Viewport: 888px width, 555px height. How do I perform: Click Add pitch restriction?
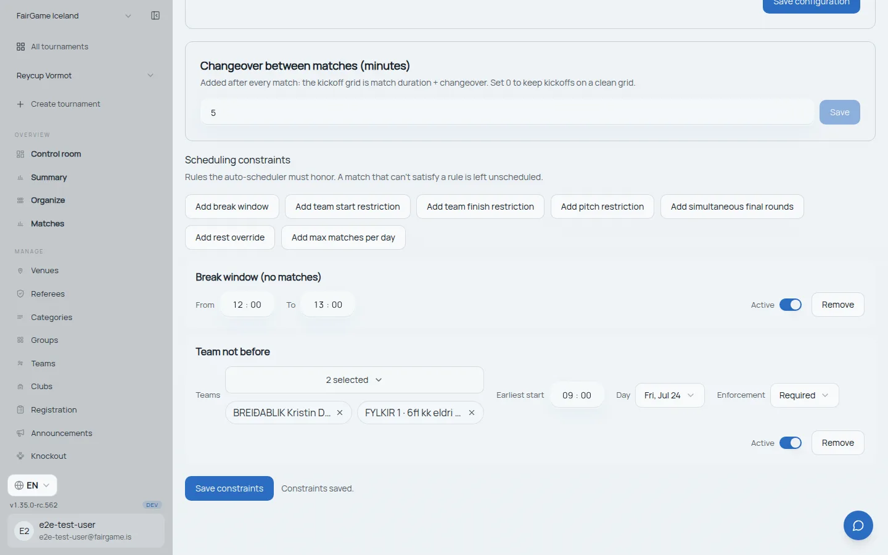[602, 207]
